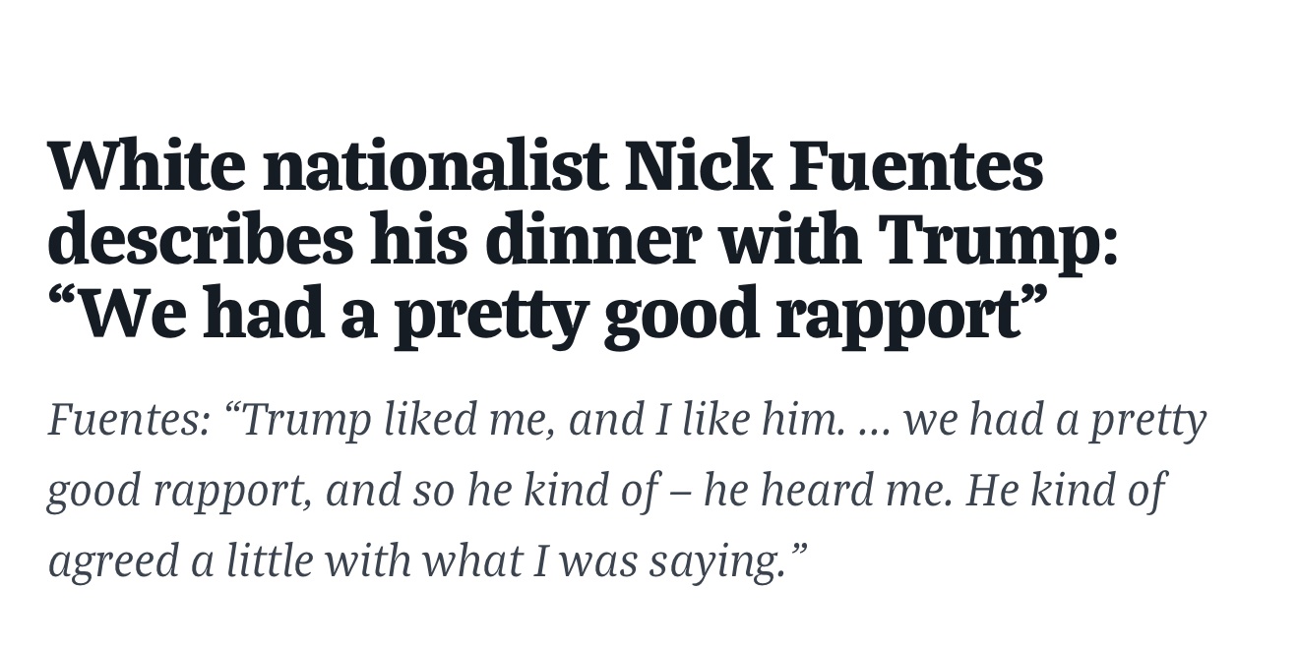Click the article headline's first line
Screen dimensions: 1299x648
point(545,167)
